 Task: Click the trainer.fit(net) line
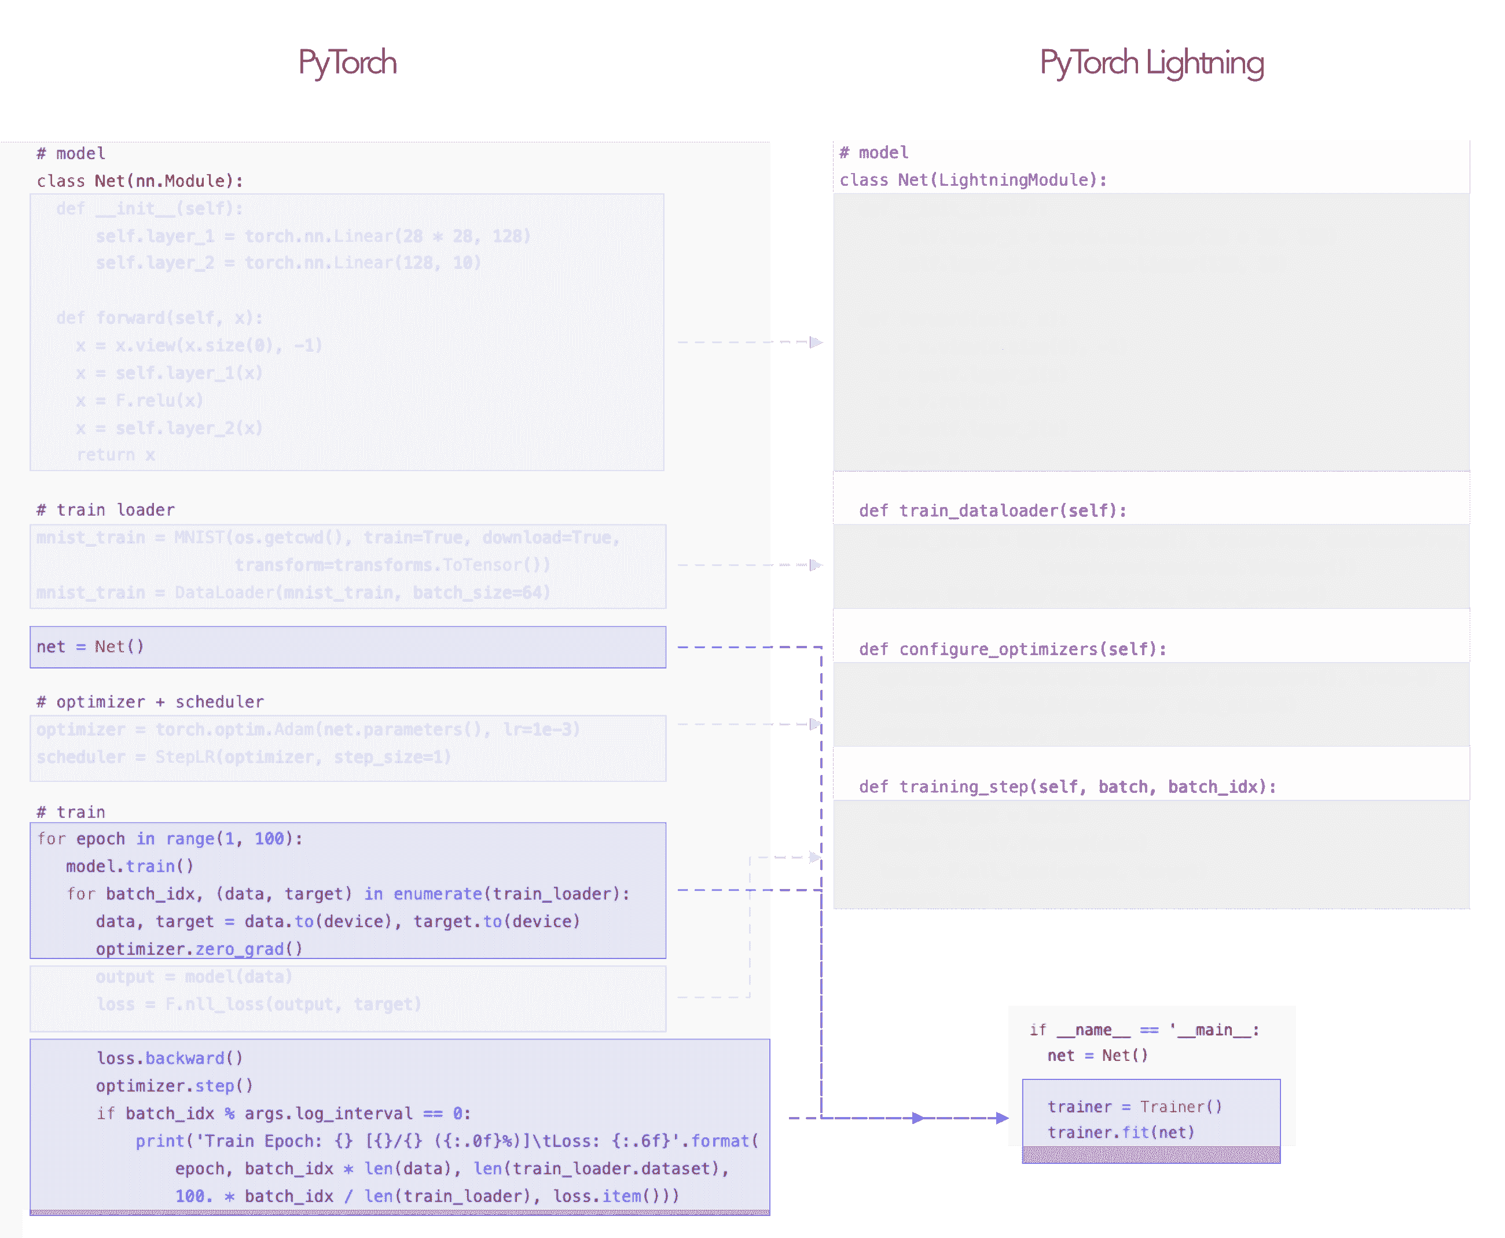pyautogui.click(x=1120, y=1133)
